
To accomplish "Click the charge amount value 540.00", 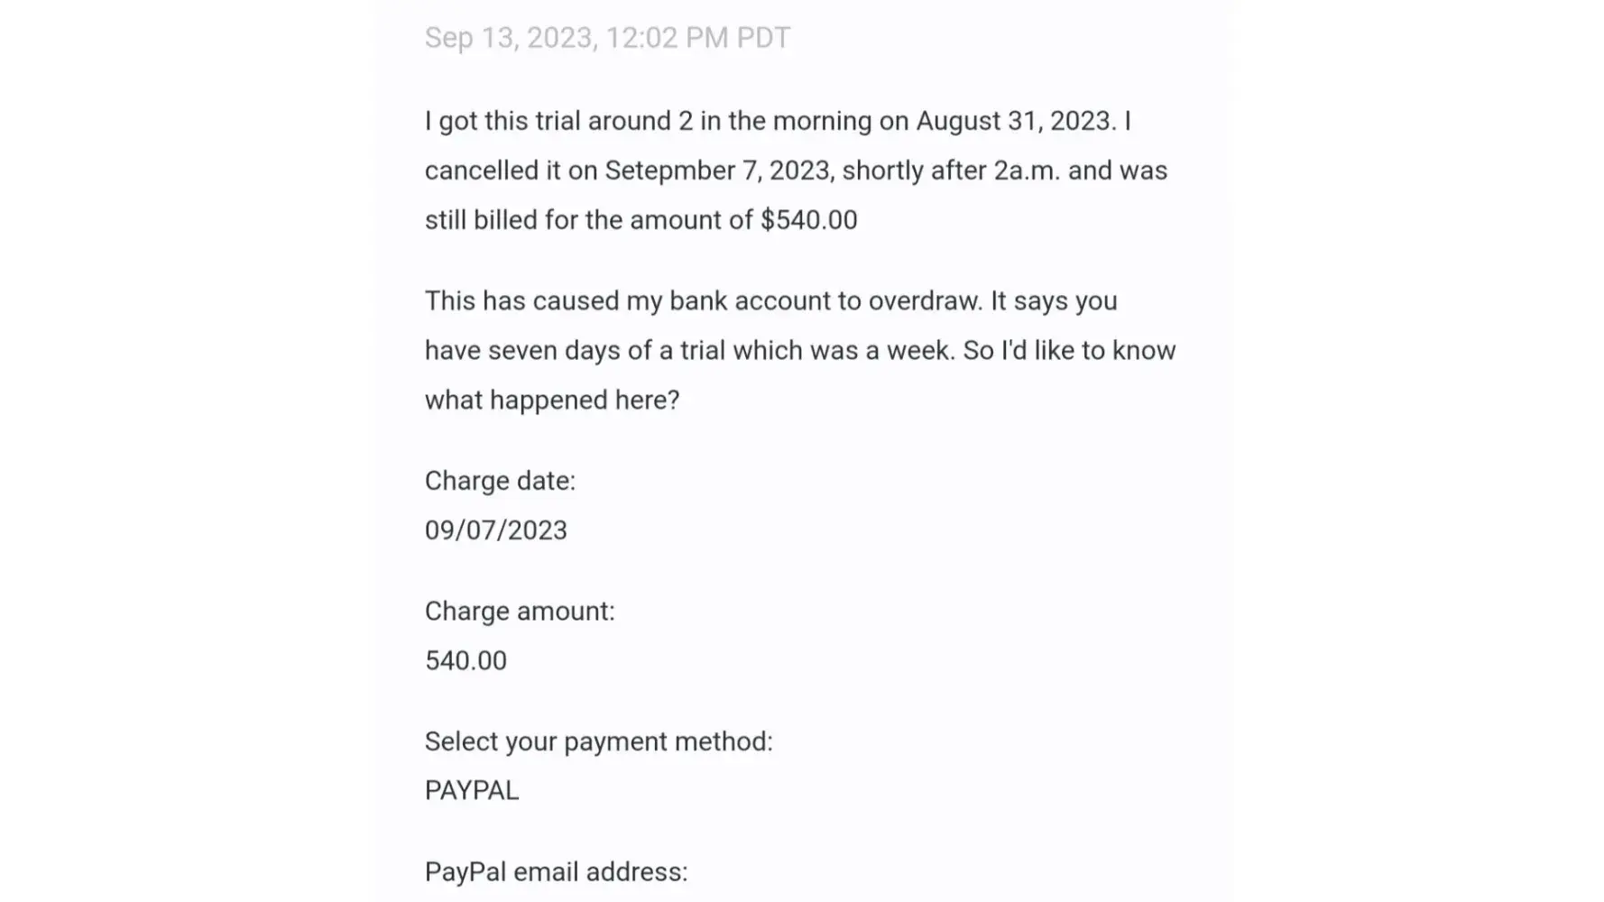I will click(x=466, y=660).
